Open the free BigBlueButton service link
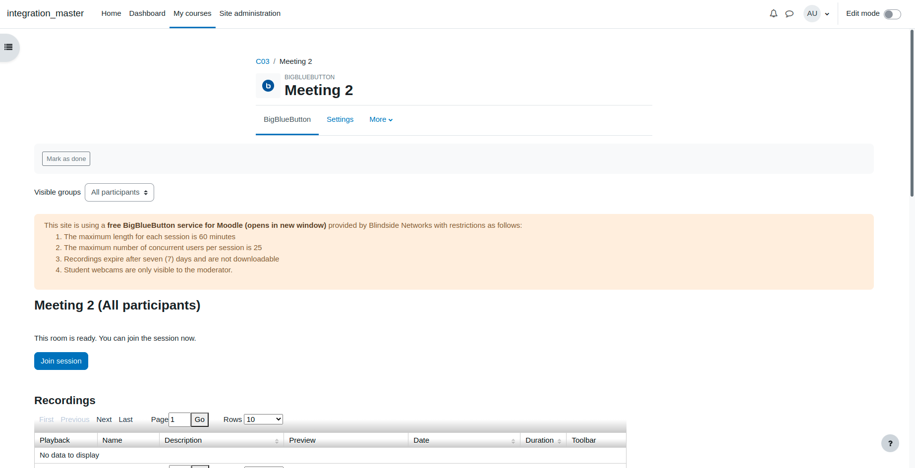The height and width of the screenshot is (468, 915). tap(217, 225)
